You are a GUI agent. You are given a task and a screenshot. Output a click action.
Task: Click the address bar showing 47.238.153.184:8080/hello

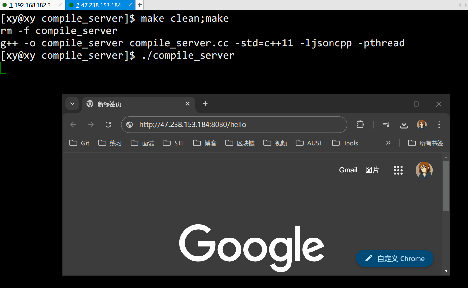tap(228, 124)
